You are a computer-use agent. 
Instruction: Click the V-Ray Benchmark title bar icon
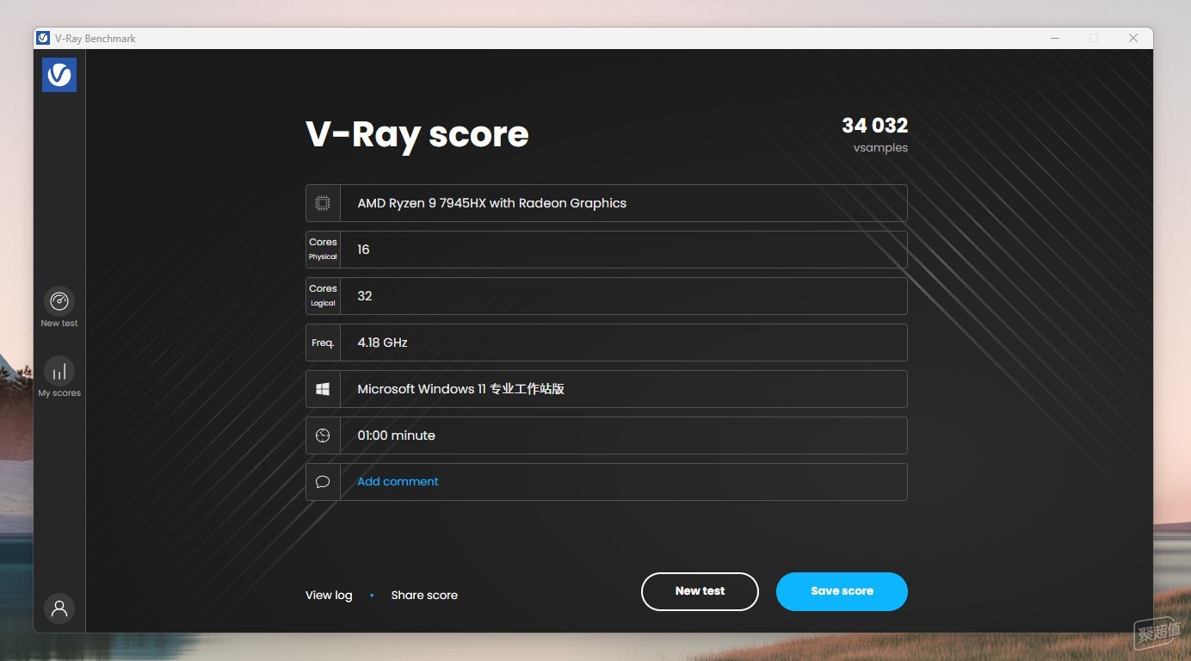click(43, 38)
